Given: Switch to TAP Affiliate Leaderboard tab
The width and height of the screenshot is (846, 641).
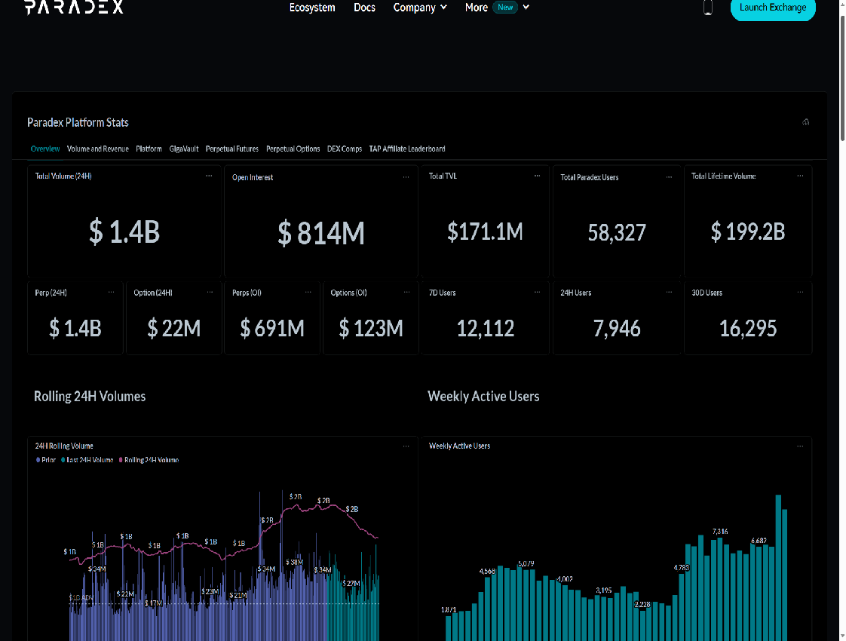Looking at the screenshot, I should (407, 149).
